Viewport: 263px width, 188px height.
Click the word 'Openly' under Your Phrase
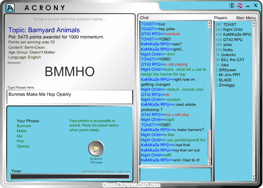(23, 146)
